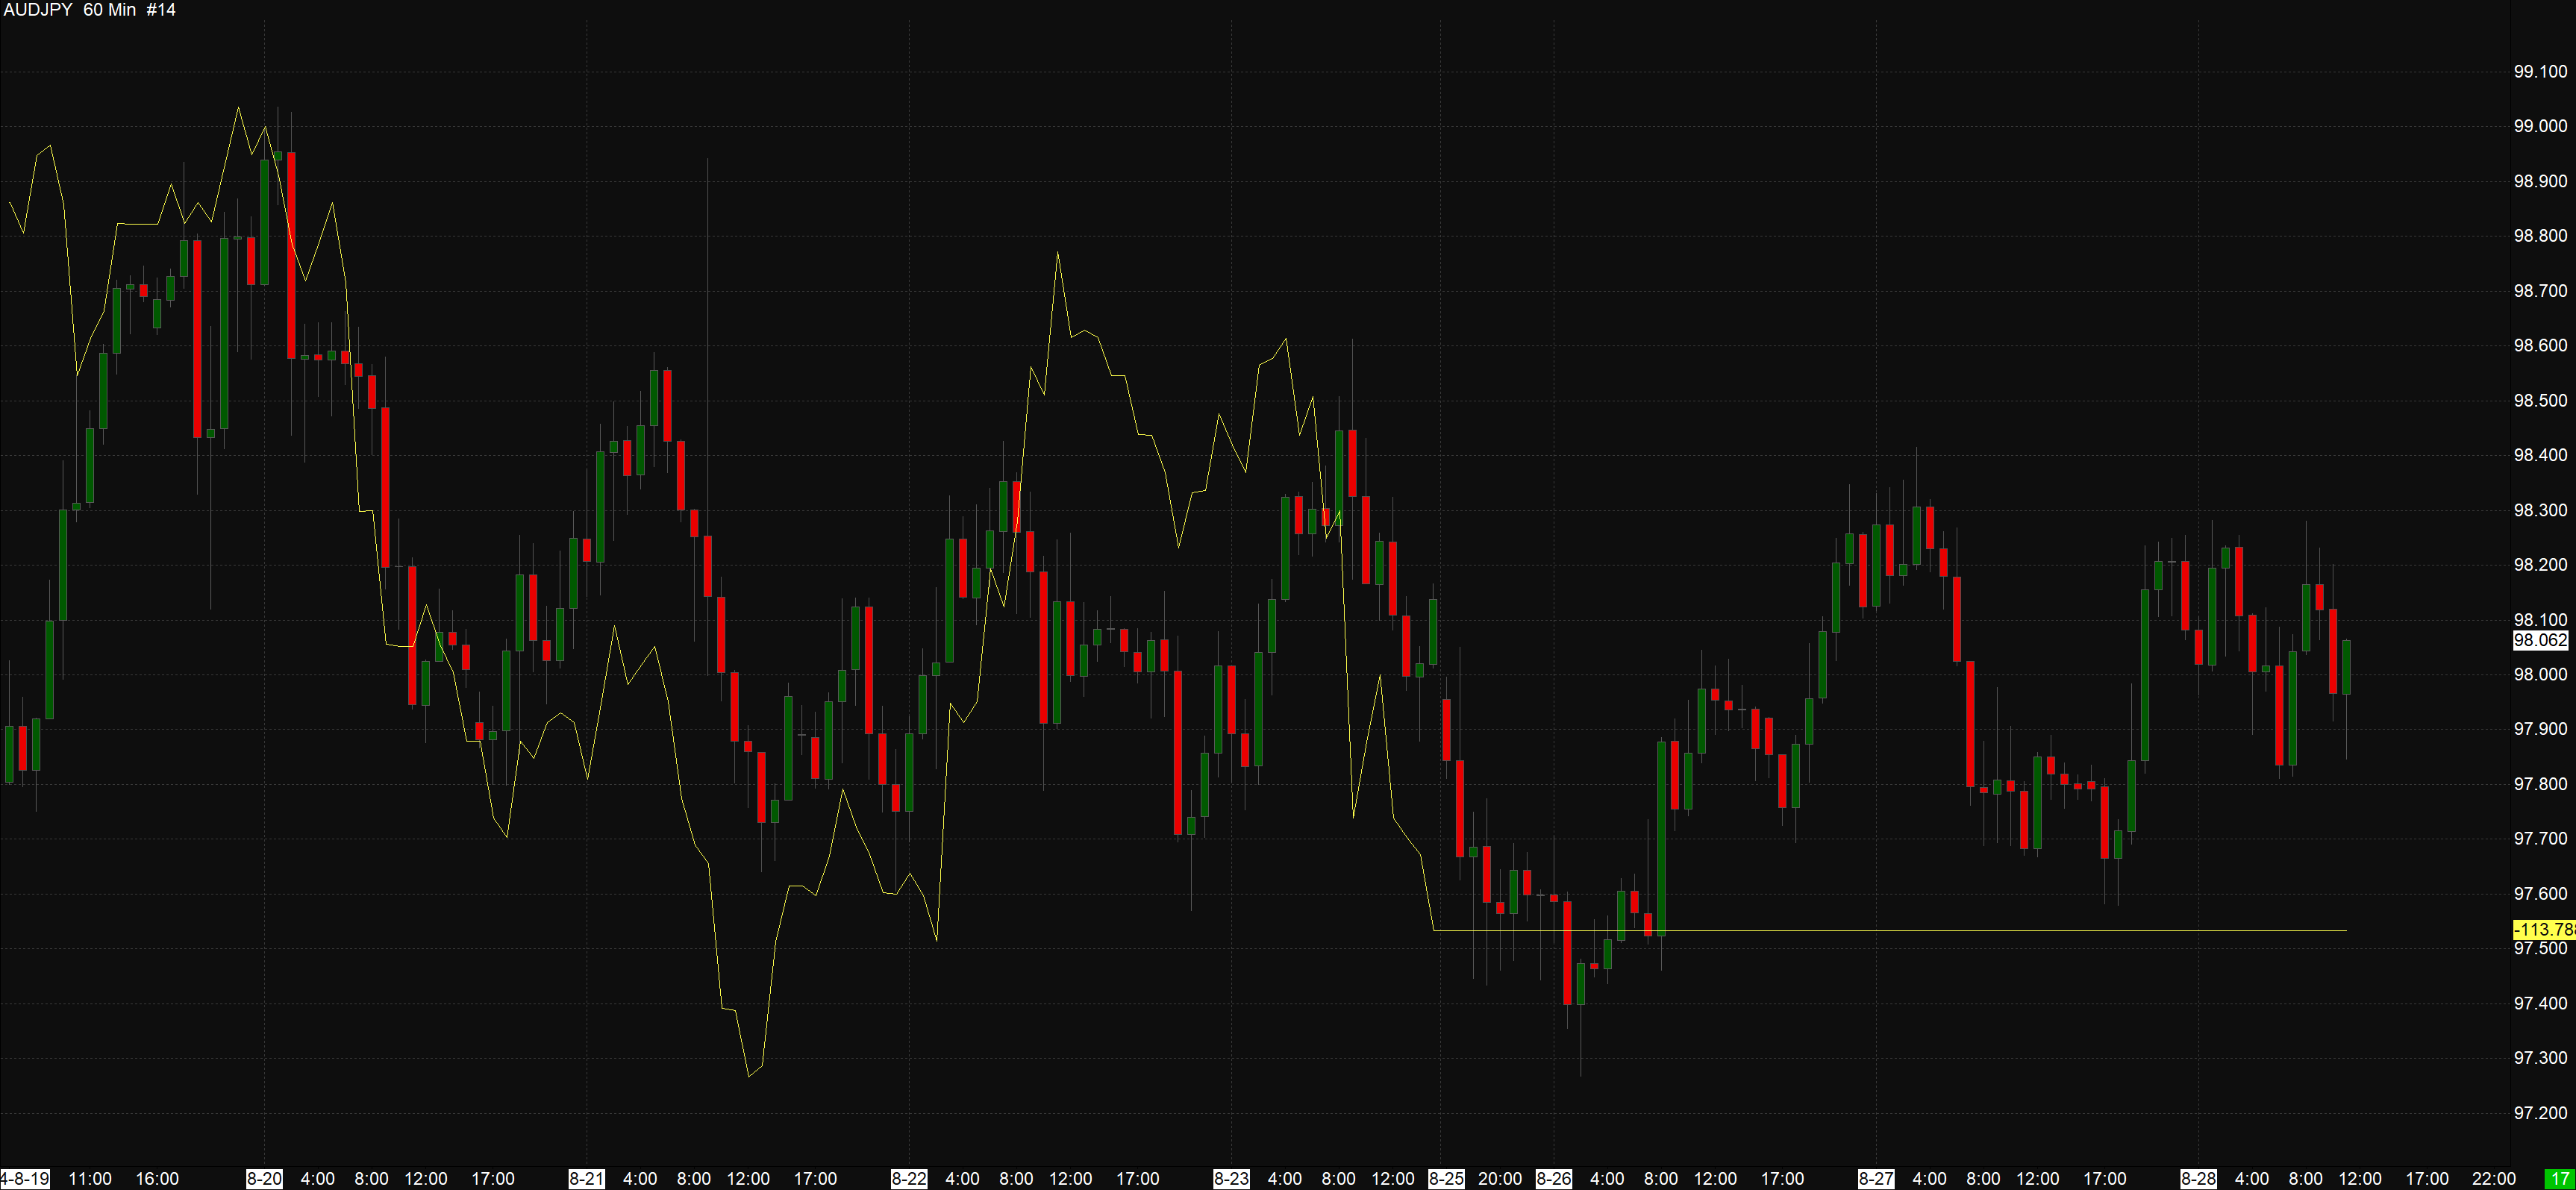Viewport: 2576px width, 1190px height.
Task: Select the 8-22 date marker
Action: 909,1179
